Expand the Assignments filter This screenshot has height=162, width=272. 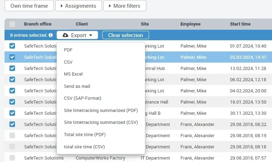click(79, 6)
